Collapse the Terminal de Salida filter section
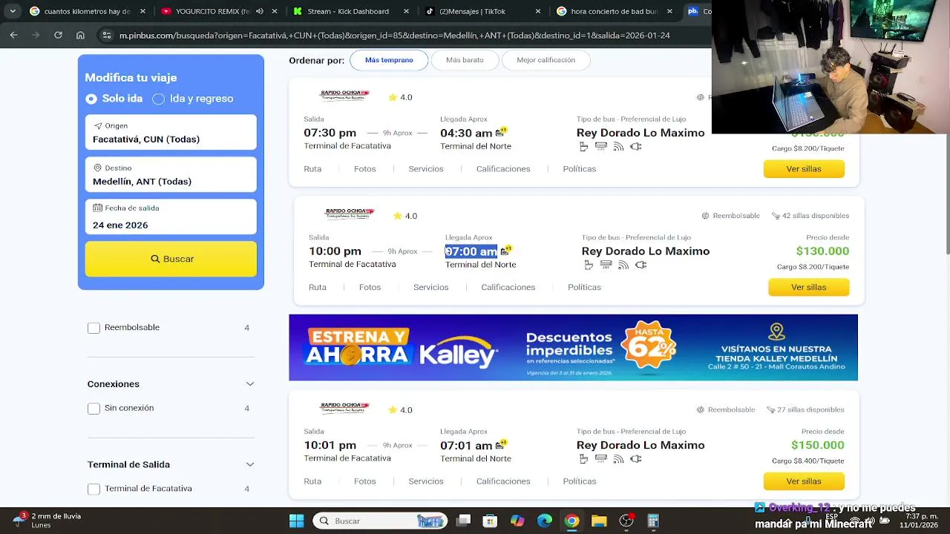The height and width of the screenshot is (534, 950). pos(250,464)
